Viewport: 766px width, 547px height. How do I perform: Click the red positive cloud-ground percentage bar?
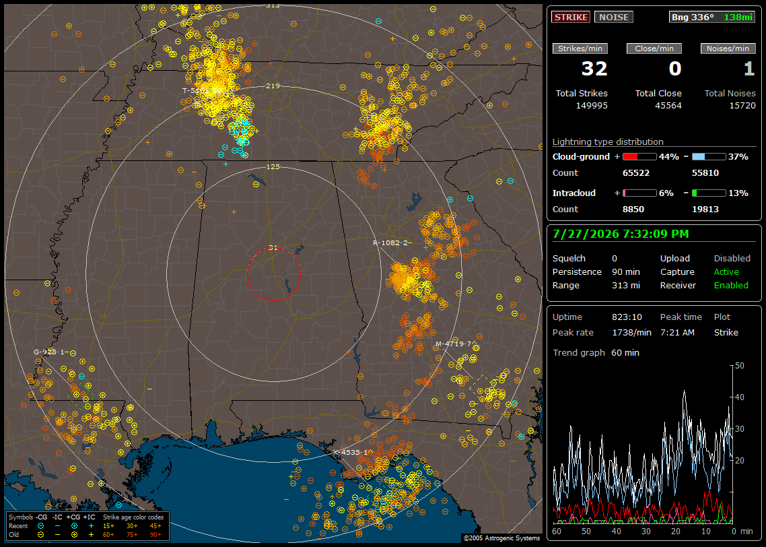point(639,157)
